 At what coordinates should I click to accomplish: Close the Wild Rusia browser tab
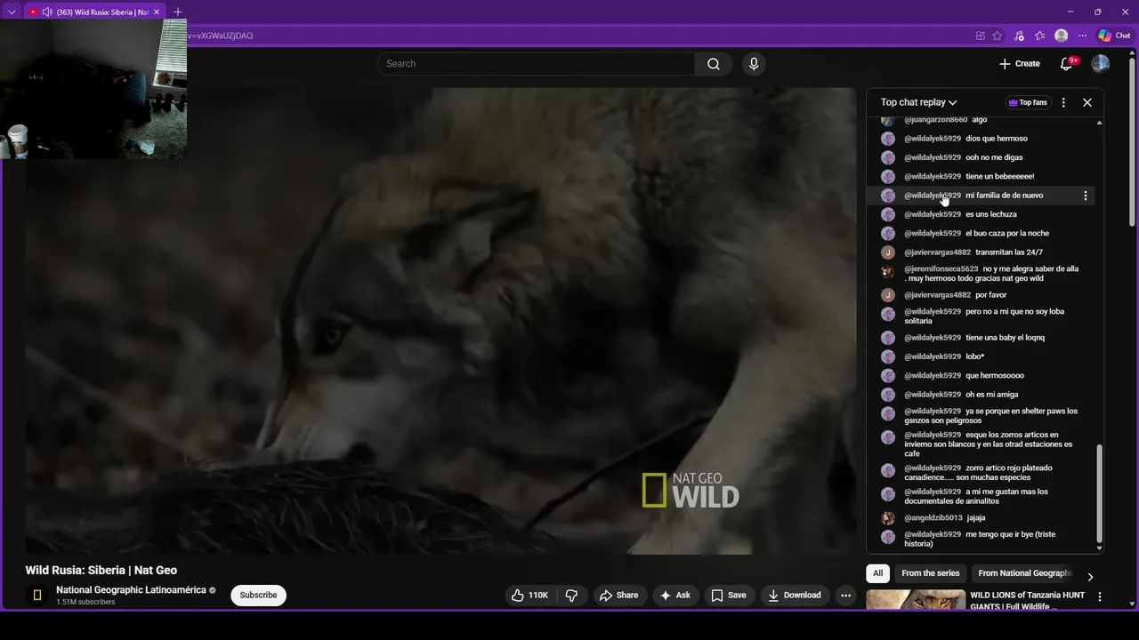click(x=157, y=12)
